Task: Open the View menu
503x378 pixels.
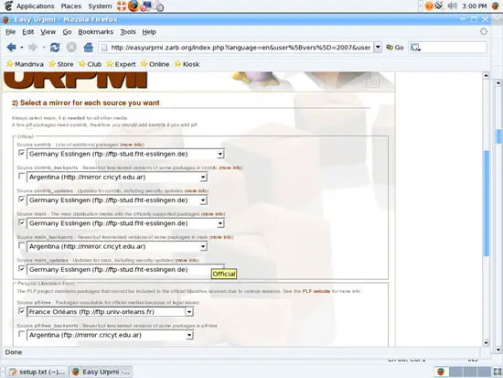Action: coord(48,32)
